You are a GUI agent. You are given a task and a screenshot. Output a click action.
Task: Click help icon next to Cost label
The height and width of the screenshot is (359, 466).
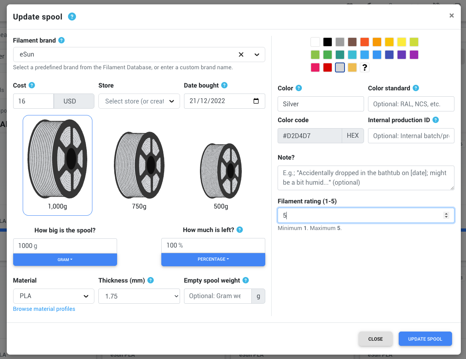[x=32, y=85]
